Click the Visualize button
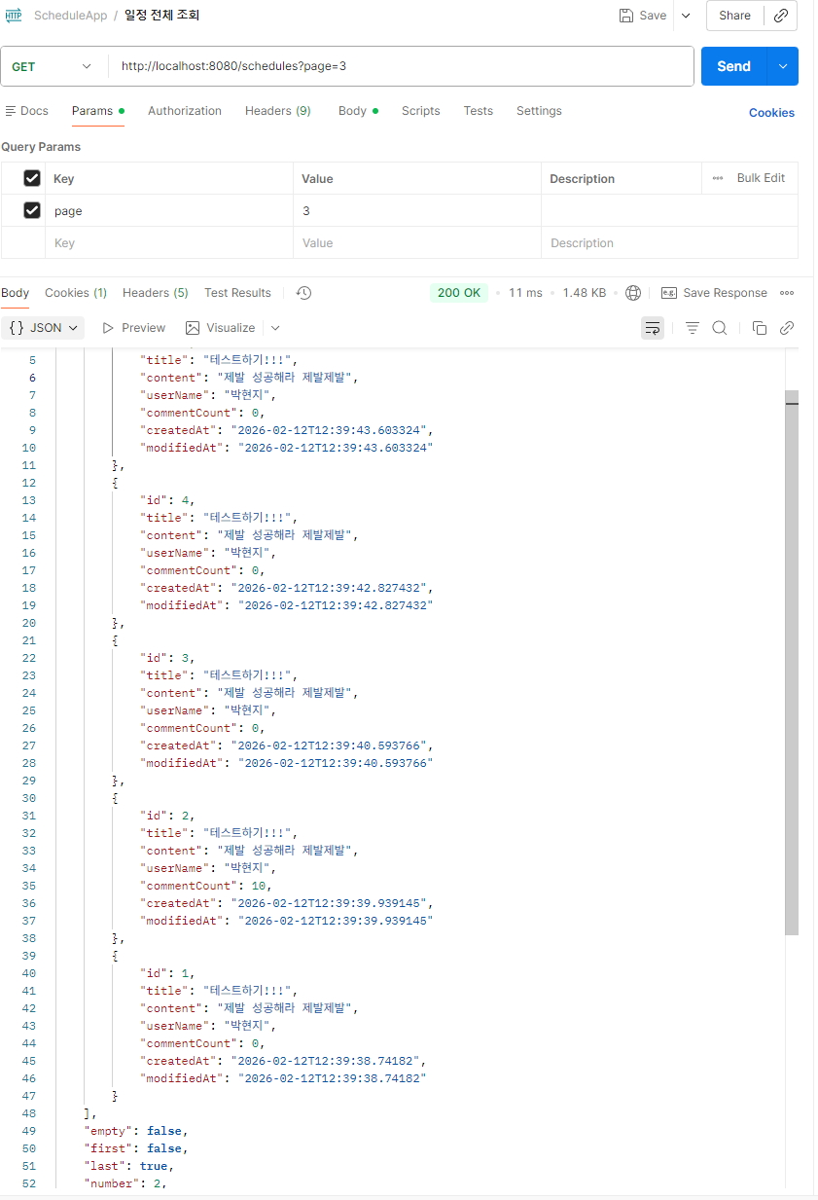 [221, 328]
